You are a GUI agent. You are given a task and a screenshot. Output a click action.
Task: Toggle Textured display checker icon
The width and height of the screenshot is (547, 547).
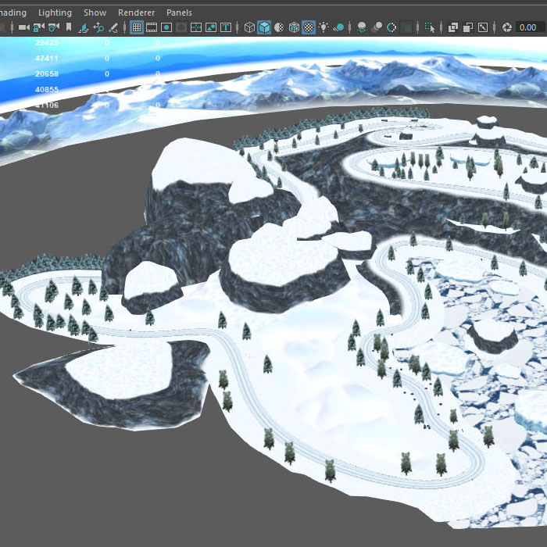pos(309,27)
